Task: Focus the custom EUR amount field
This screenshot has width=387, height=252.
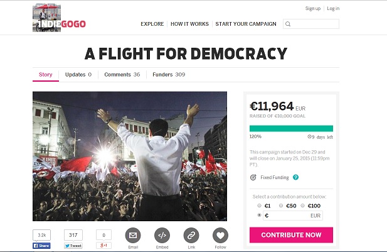Action: pos(293,216)
